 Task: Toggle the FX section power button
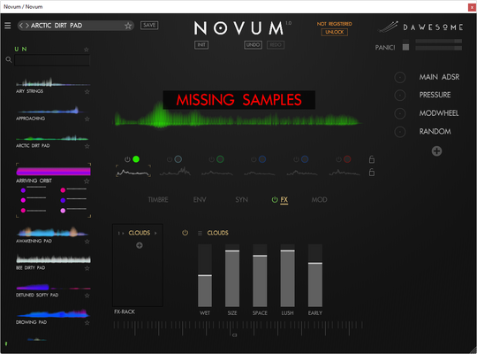click(275, 200)
